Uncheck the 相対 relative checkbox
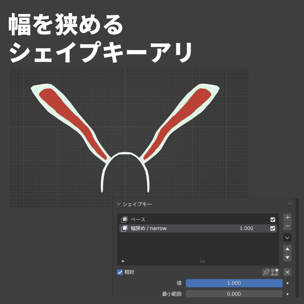 (120, 272)
